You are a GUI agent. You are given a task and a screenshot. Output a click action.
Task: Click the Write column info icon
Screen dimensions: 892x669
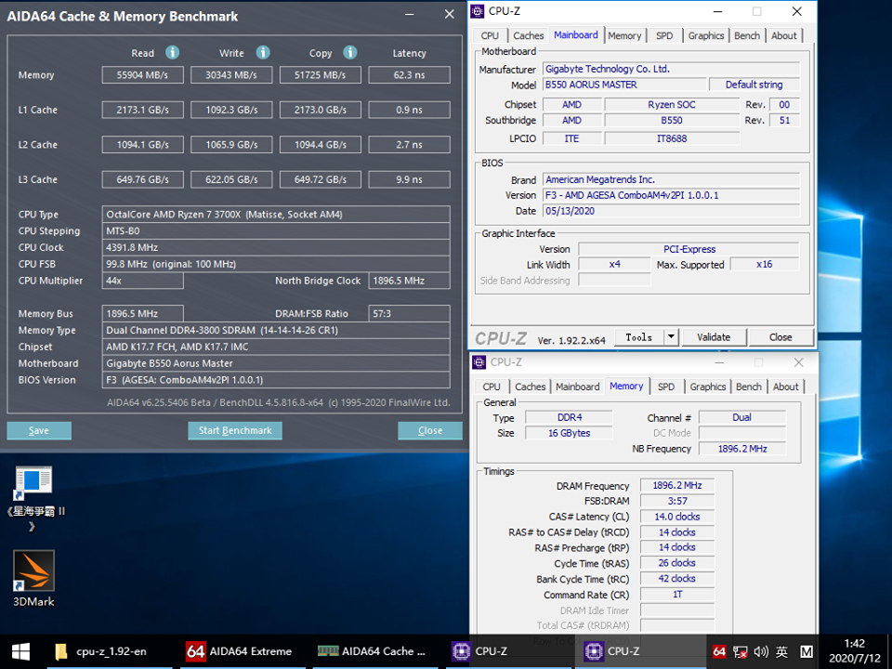(263, 53)
